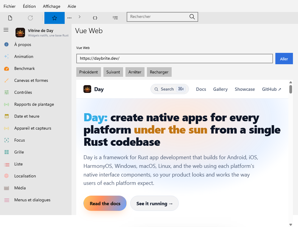
Task: Expand the toolbar chevron arrow
Action: (x=80, y=17)
